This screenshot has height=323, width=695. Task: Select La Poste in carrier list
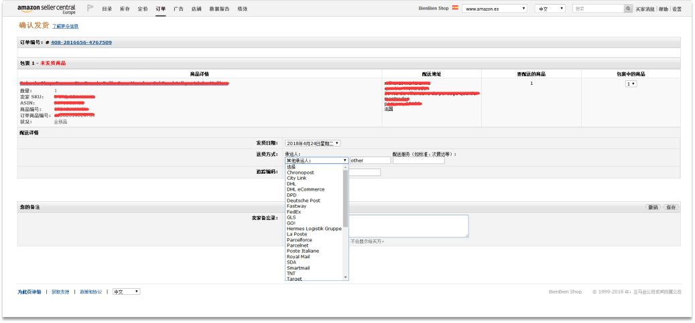297,234
